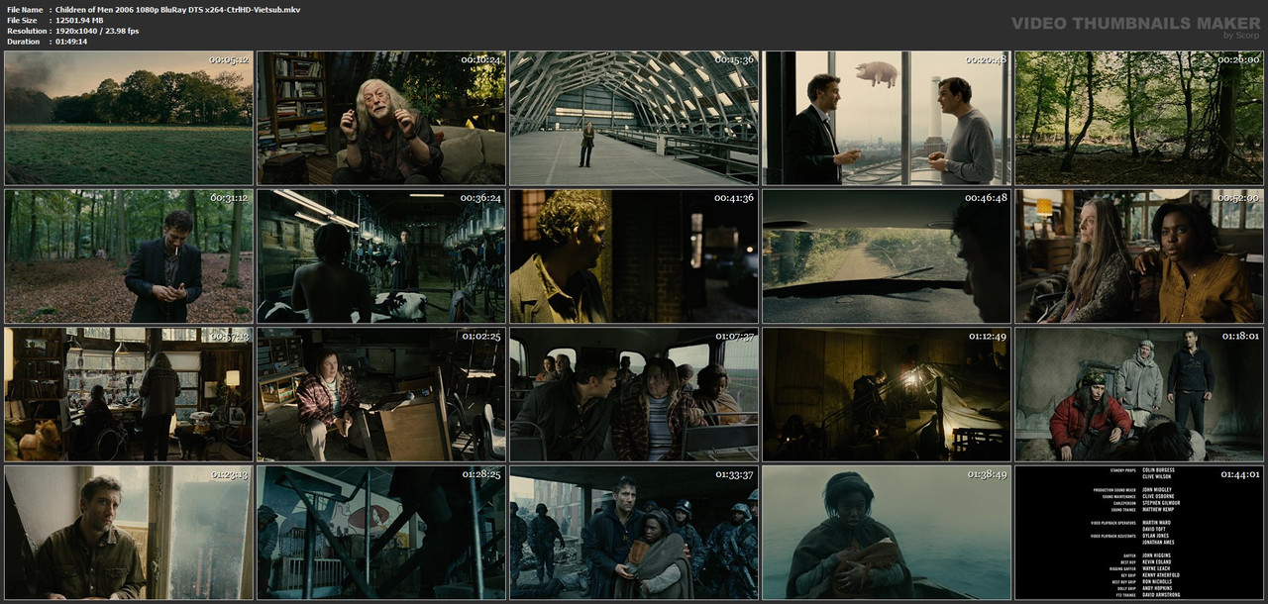Click the 01:02:25 plaid jacket thumbnail
Screen dimensions: 1268x604
(x=381, y=394)
